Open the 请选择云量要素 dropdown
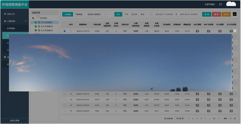The width and height of the screenshot is (241, 124). [97, 14]
